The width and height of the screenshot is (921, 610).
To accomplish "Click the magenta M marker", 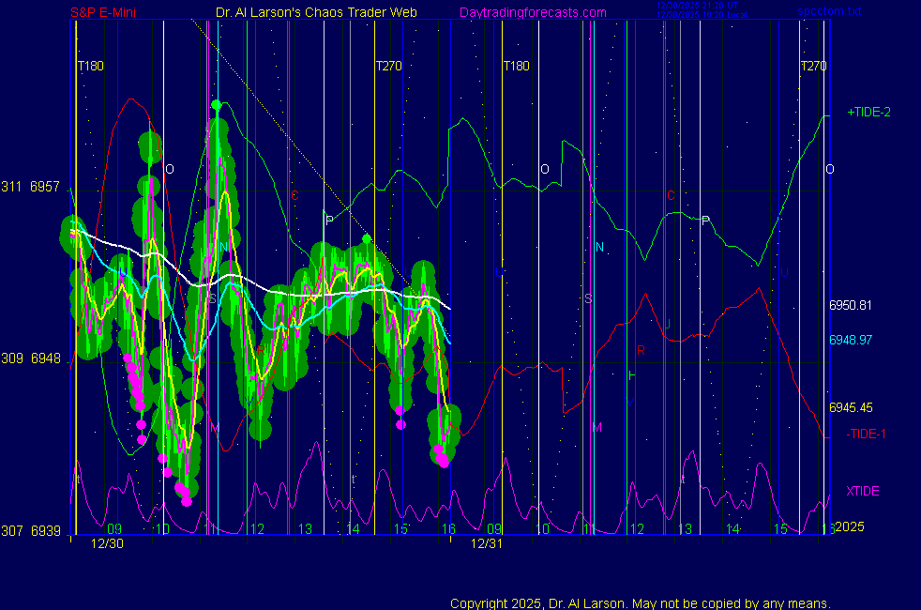I will (596, 428).
